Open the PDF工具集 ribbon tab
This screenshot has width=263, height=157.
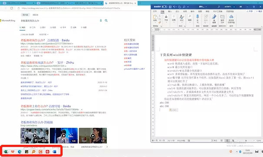218,11
